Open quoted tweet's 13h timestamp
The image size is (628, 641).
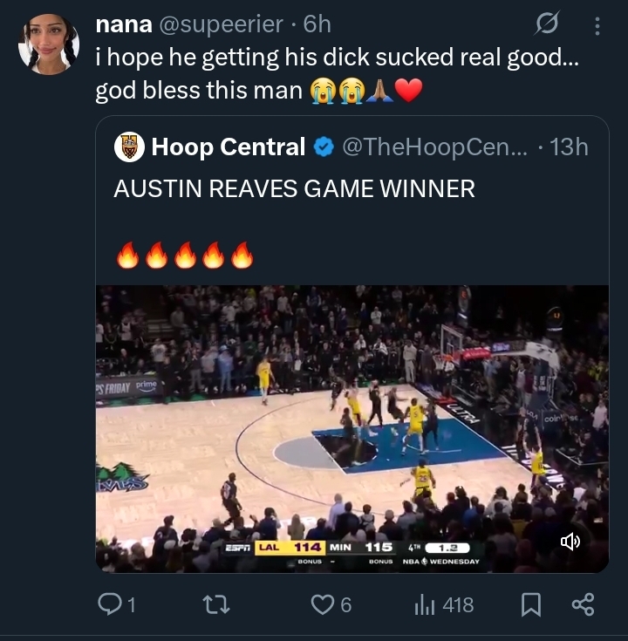pyautogui.click(x=570, y=147)
